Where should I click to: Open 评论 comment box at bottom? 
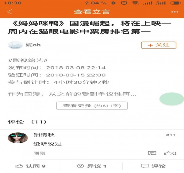coord(153,166)
